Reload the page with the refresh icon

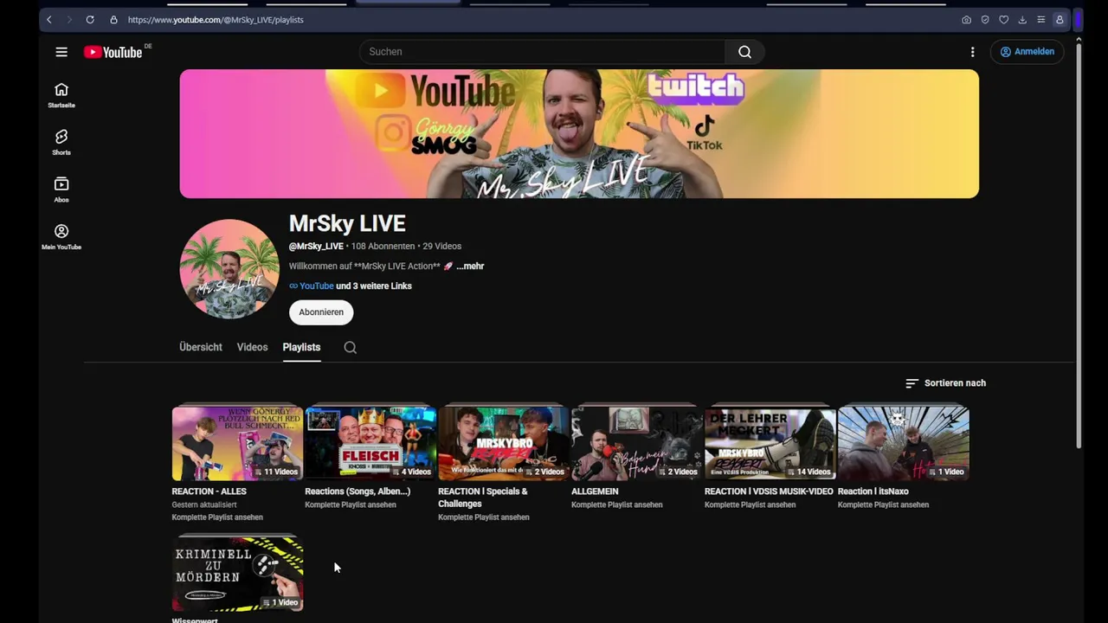(90, 19)
